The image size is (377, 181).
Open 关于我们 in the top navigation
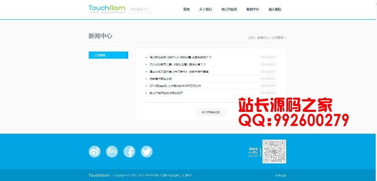pos(205,9)
